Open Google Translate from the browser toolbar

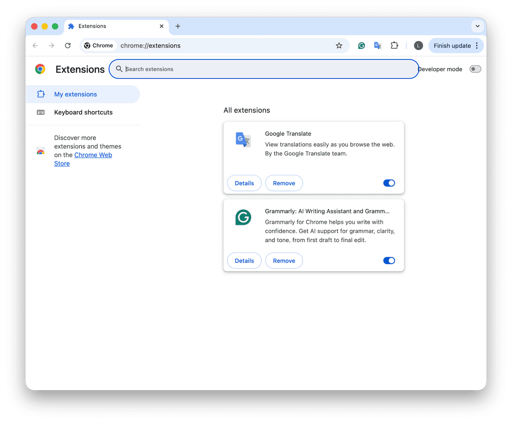click(378, 45)
